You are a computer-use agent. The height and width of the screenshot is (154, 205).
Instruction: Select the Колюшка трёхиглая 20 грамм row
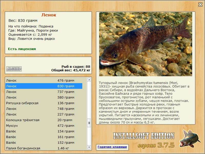(x=44, y=120)
